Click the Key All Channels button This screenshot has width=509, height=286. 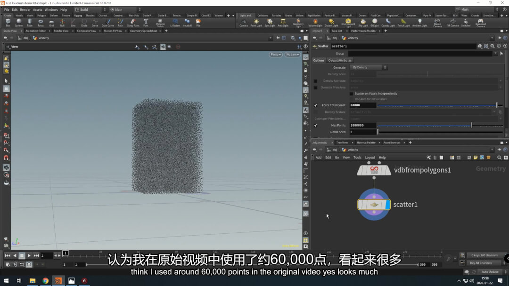point(481,263)
